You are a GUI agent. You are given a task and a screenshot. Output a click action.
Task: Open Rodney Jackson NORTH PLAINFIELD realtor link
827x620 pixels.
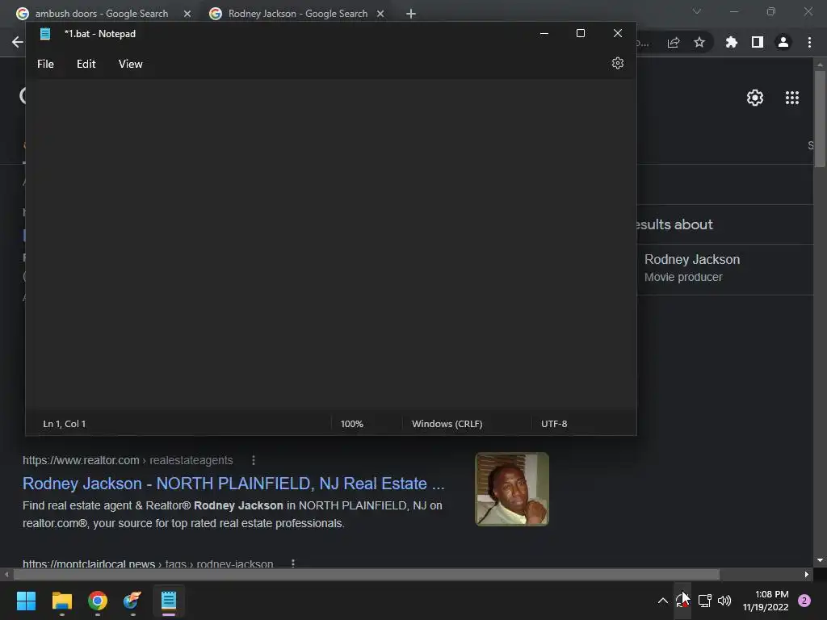(x=233, y=484)
